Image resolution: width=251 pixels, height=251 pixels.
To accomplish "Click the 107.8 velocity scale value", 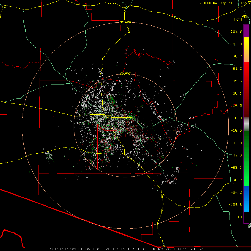I will tap(236, 31).
